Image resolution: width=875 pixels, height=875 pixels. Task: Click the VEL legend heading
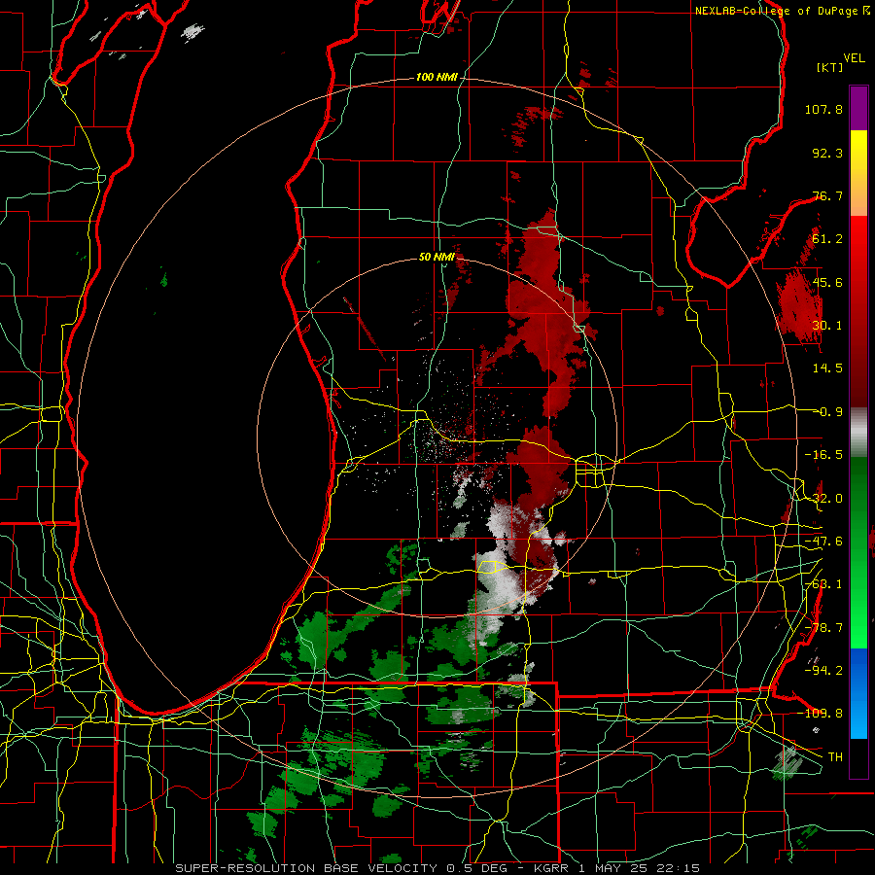tap(854, 58)
